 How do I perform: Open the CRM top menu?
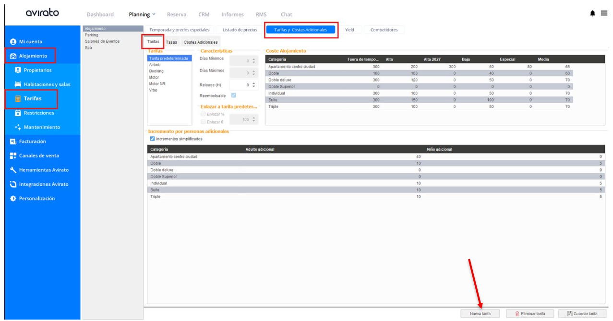[x=204, y=14]
